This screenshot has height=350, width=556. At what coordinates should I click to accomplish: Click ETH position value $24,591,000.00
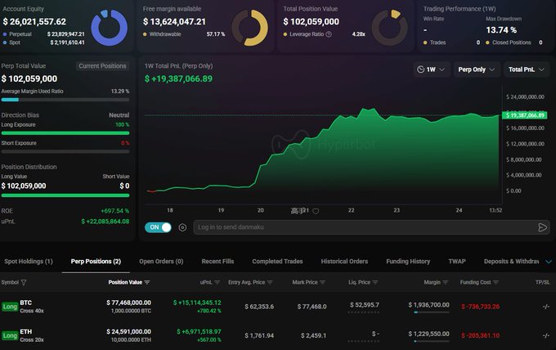[x=128, y=332]
